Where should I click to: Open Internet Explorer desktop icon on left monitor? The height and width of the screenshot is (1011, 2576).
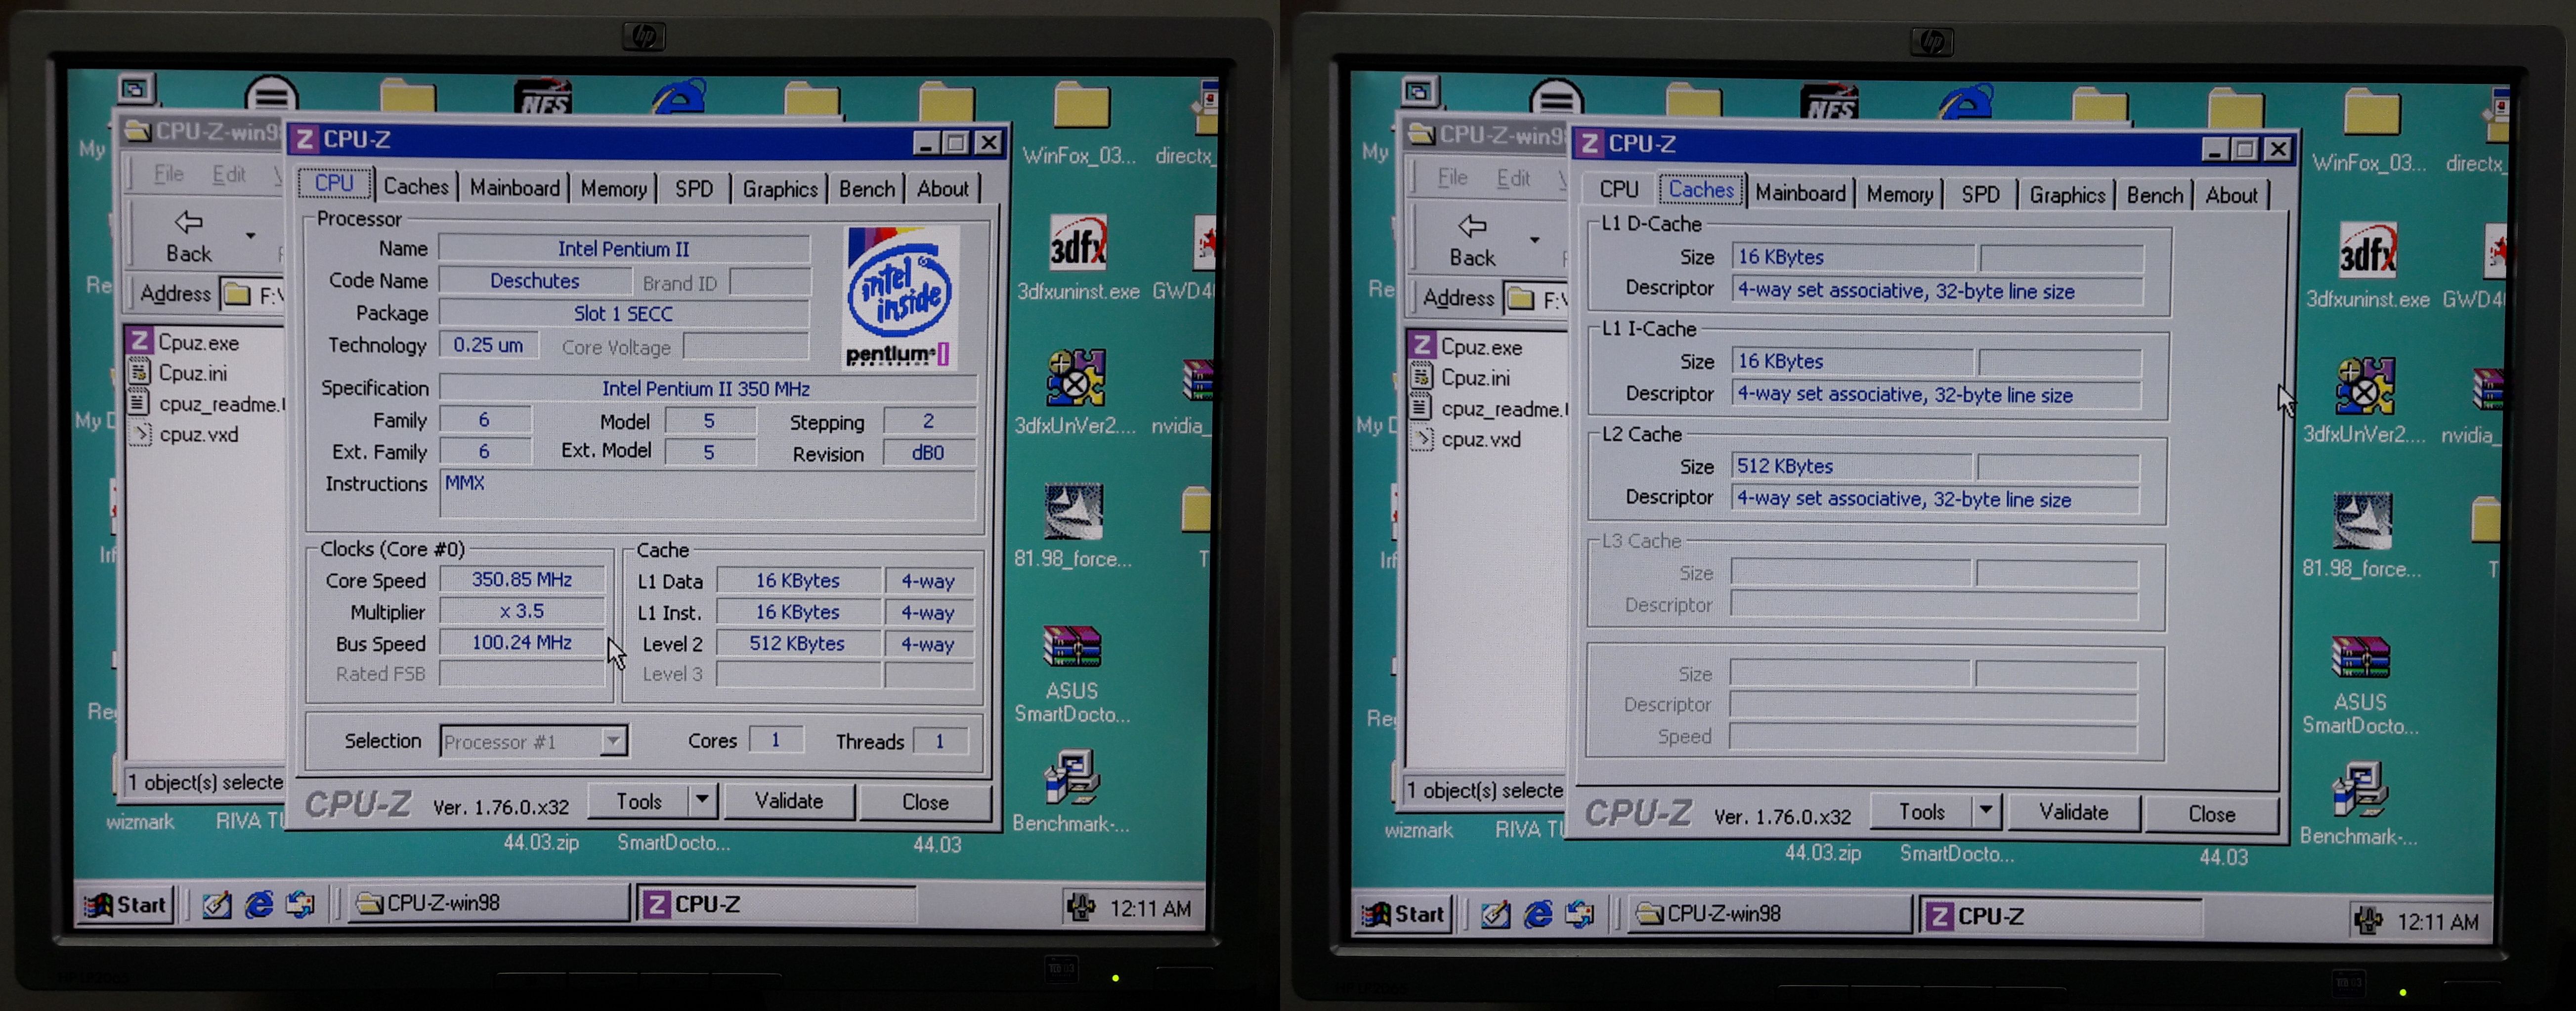pos(679,97)
